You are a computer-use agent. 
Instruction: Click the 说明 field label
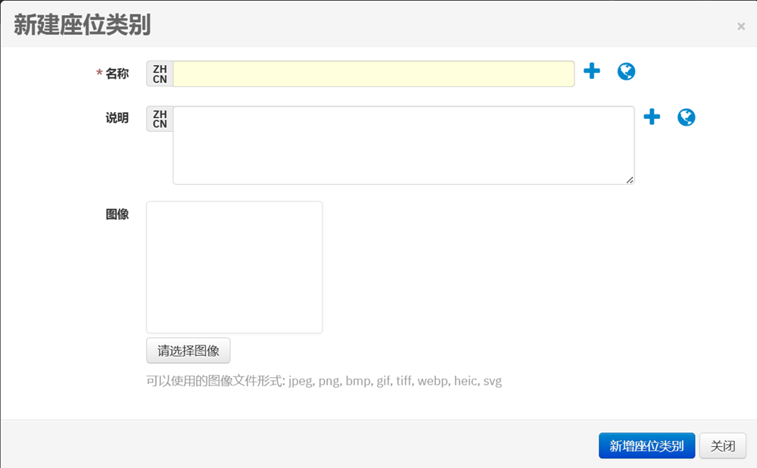pyautogui.click(x=117, y=118)
